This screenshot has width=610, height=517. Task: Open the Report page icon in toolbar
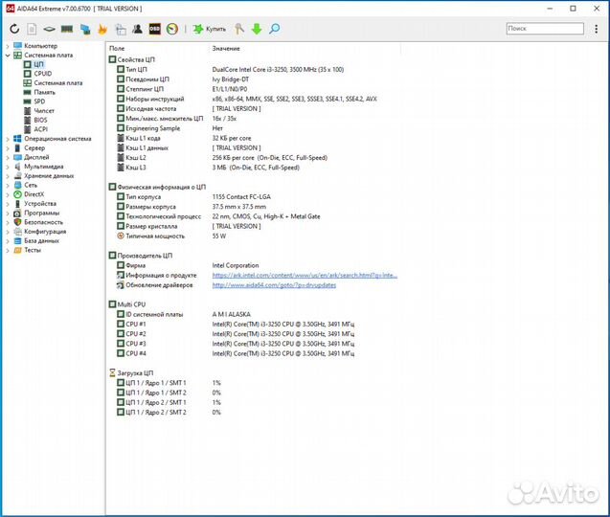(x=32, y=29)
